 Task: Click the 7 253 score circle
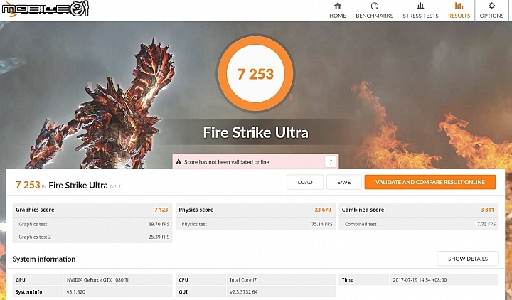[255, 74]
